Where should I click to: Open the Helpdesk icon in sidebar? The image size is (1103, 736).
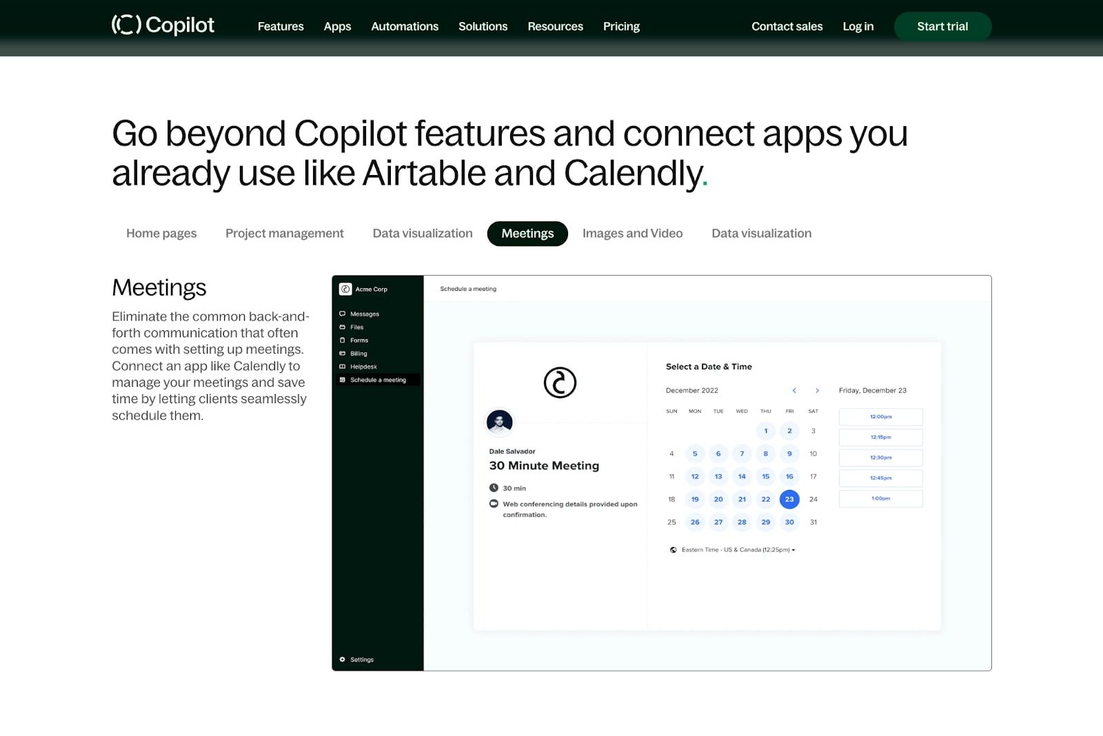coord(343,367)
